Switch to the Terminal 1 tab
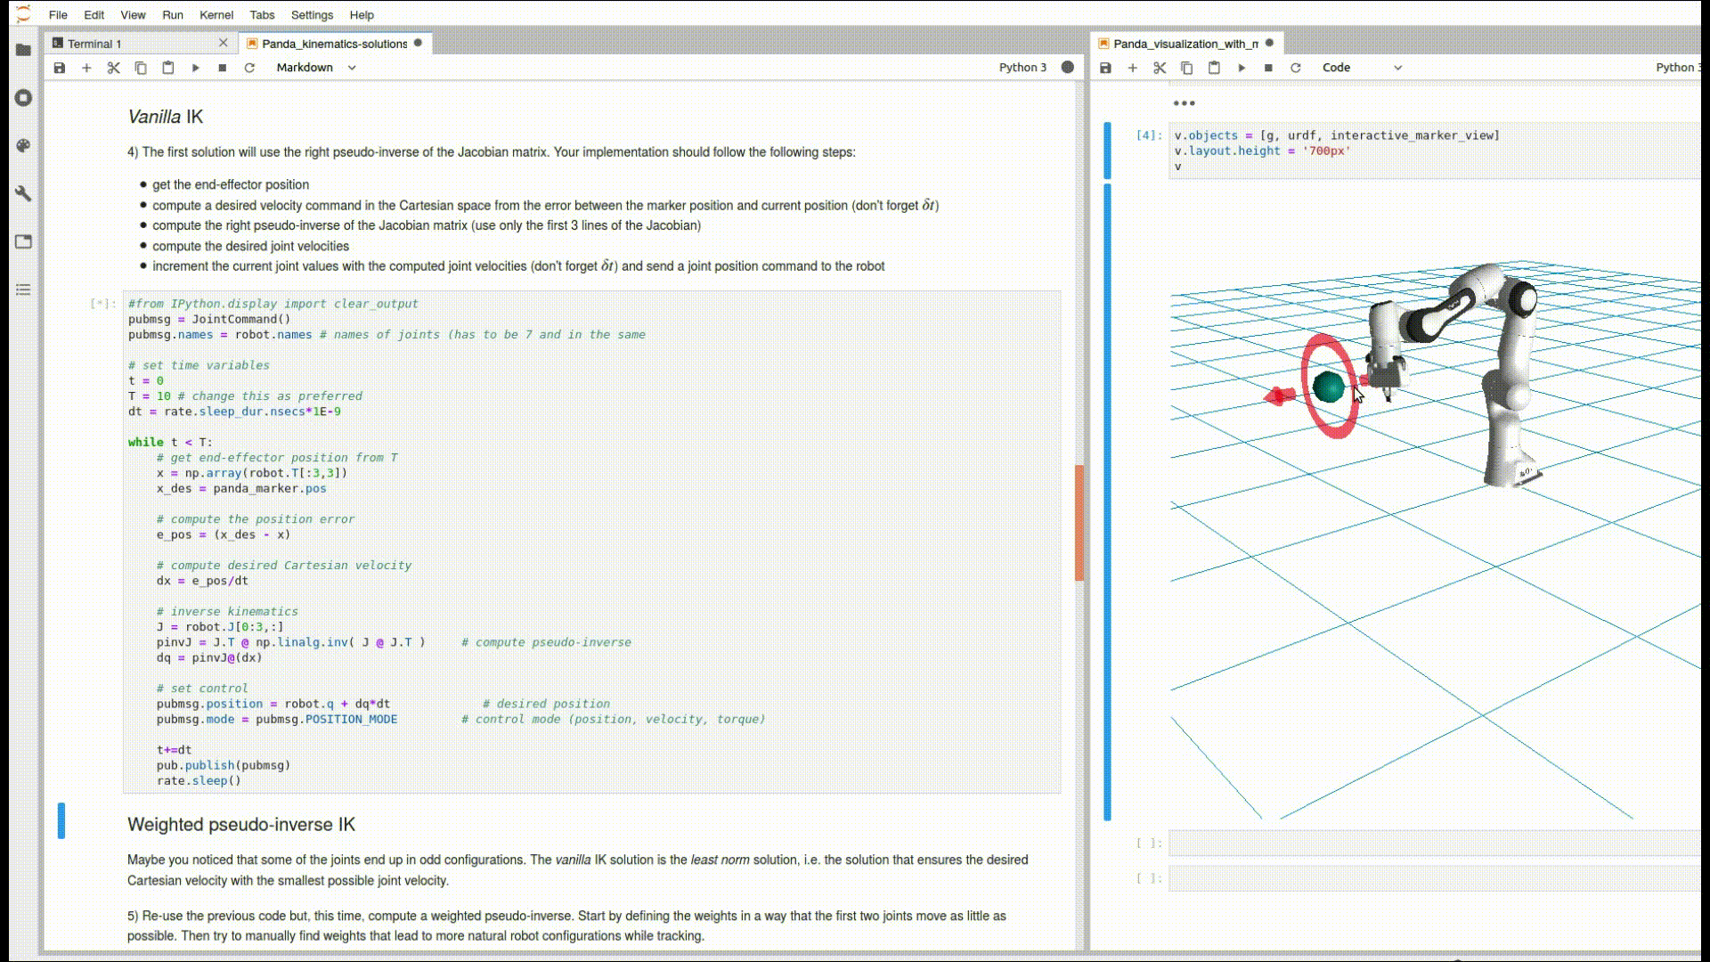The width and height of the screenshot is (1710, 962). 95,44
